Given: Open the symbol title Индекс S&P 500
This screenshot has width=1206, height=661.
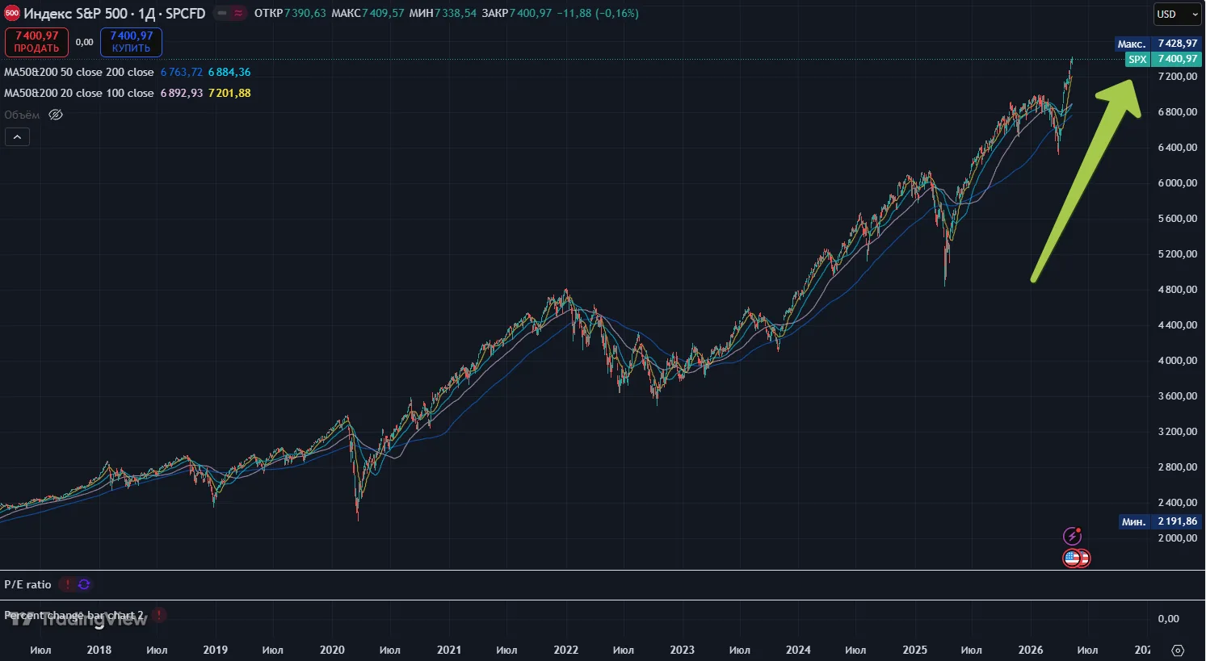Looking at the screenshot, I should click(x=76, y=14).
